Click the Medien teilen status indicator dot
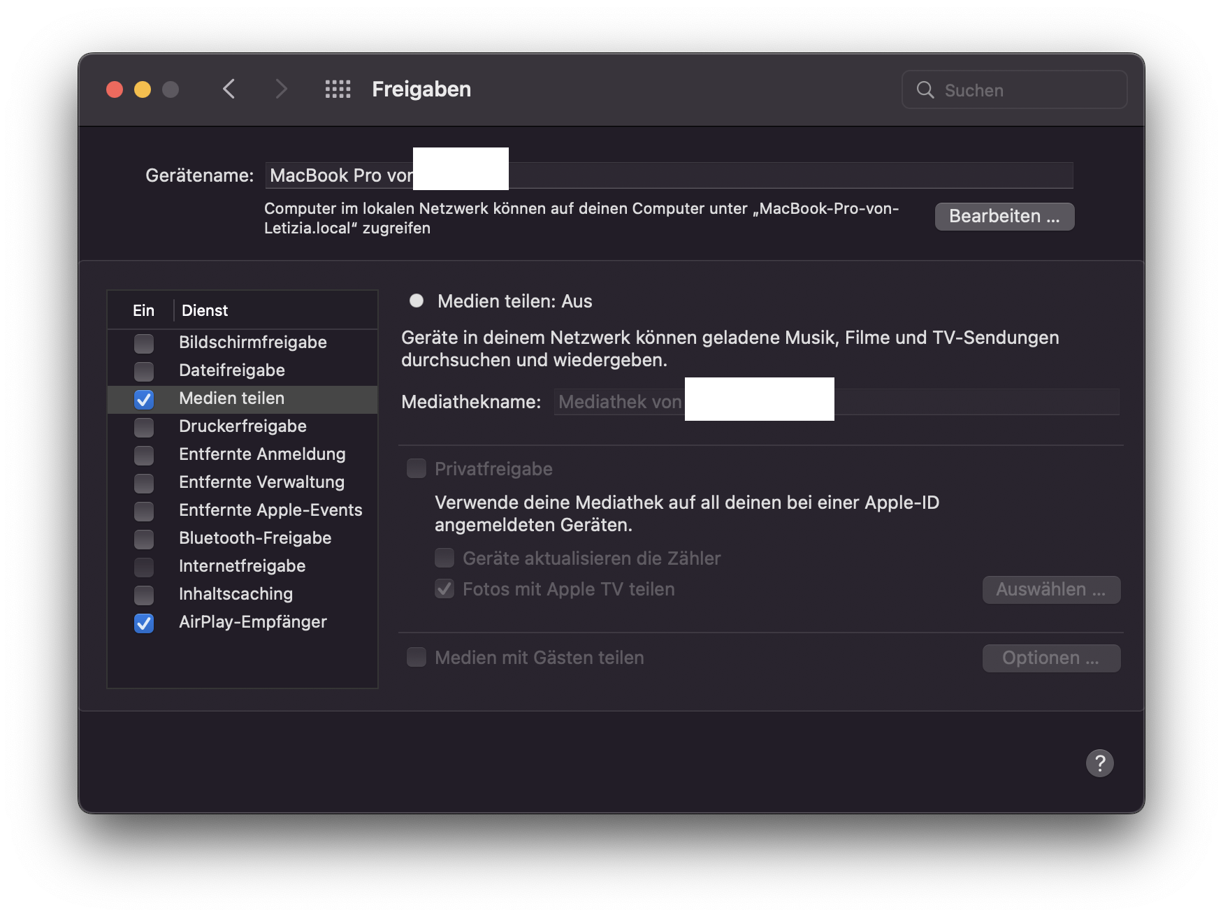Viewport: 1223px width, 917px height. pyautogui.click(x=417, y=301)
